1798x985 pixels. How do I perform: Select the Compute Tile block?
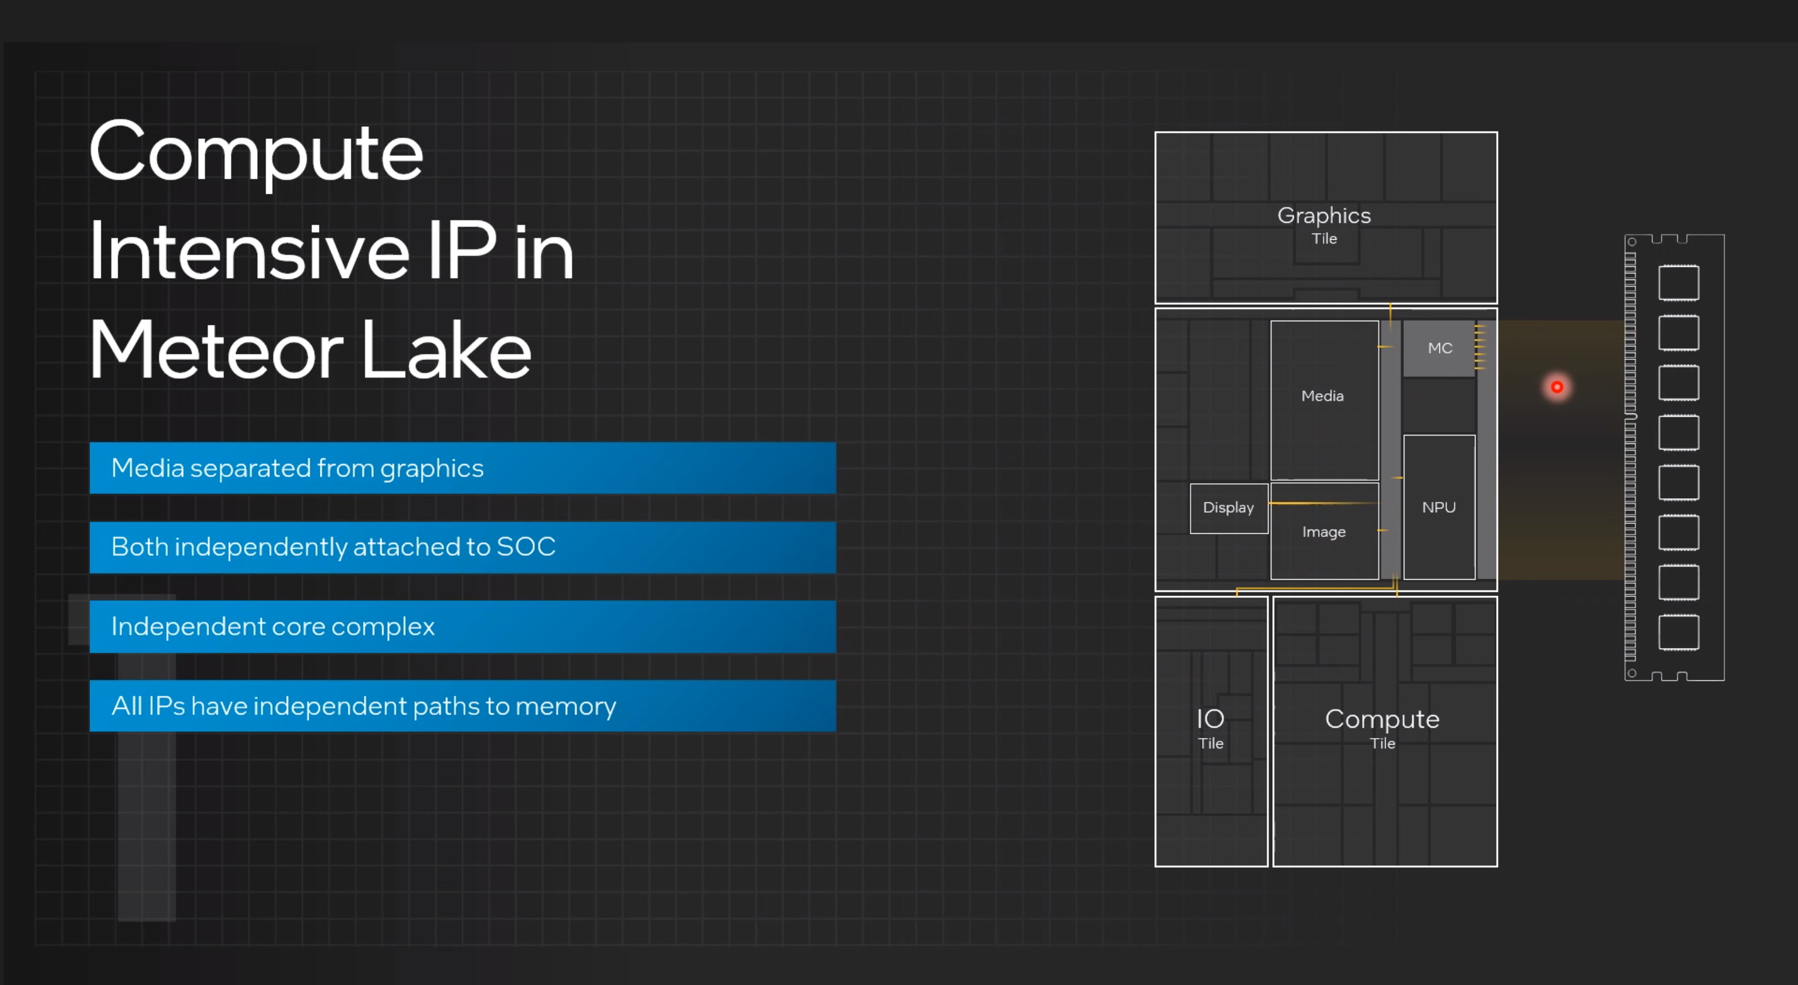point(1385,731)
